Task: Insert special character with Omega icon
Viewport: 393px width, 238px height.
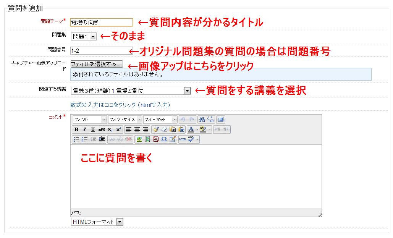Action: (x=164, y=139)
